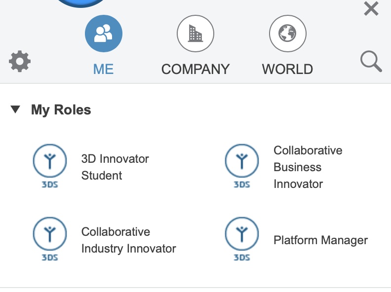Open the 3D Innovator Student role text
This screenshot has height=292, width=391.
point(115,167)
